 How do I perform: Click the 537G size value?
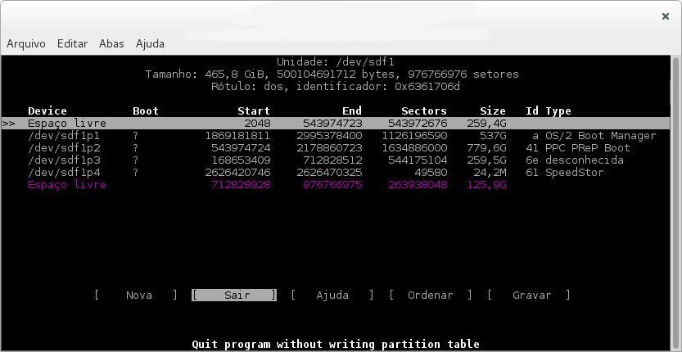coord(493,136)
